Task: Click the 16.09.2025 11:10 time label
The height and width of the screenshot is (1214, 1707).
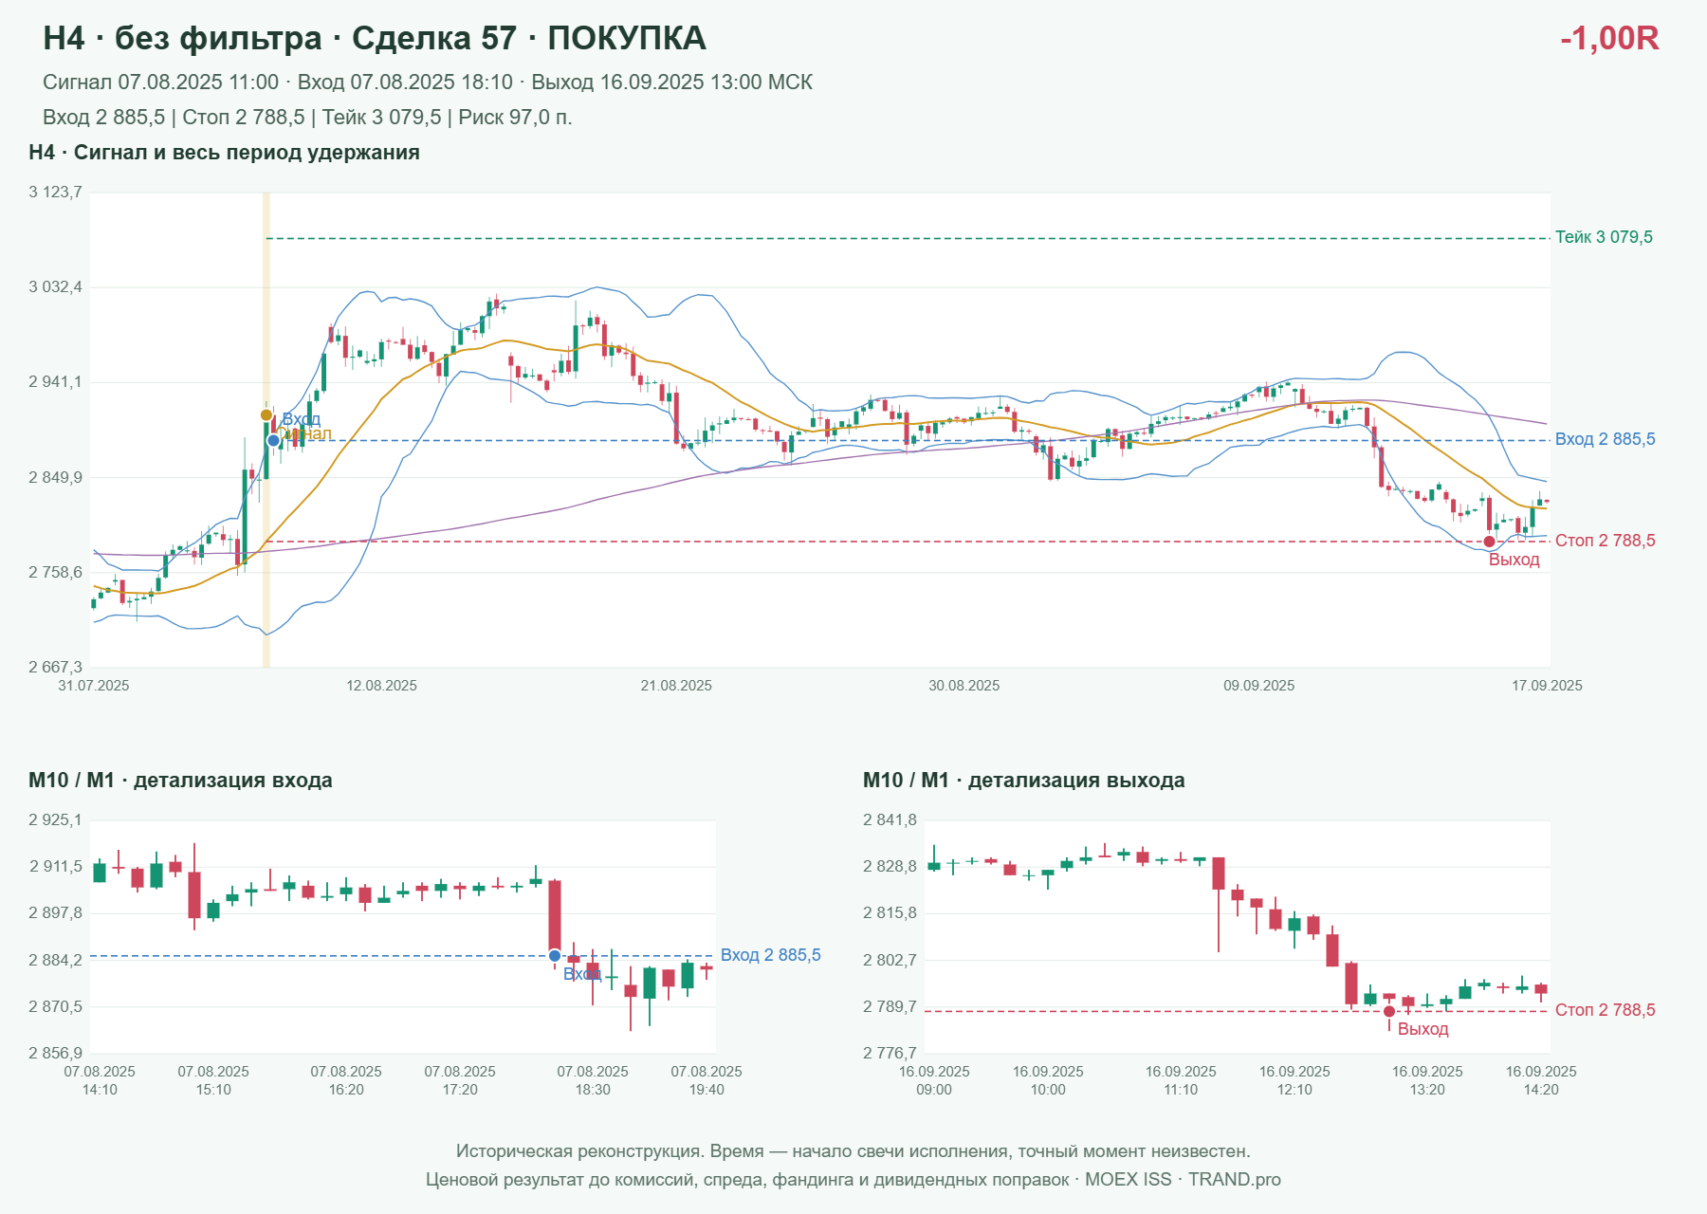Action: (x=1181, y=1080)
